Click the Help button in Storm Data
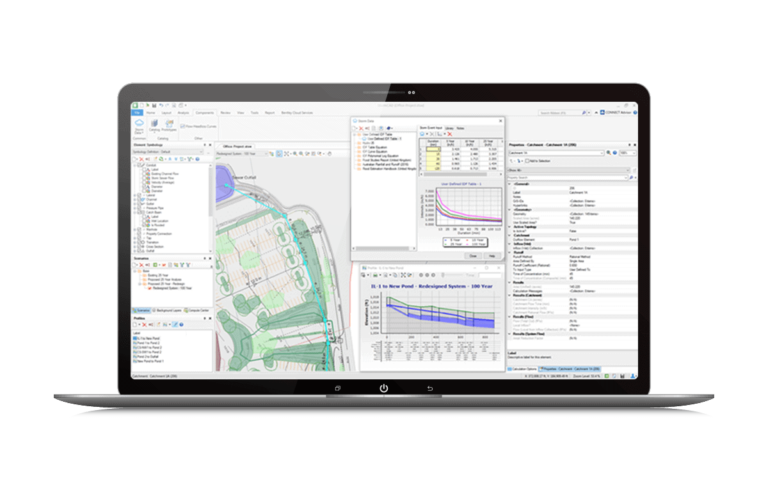 pyautogui.click(x=492, y=255)
